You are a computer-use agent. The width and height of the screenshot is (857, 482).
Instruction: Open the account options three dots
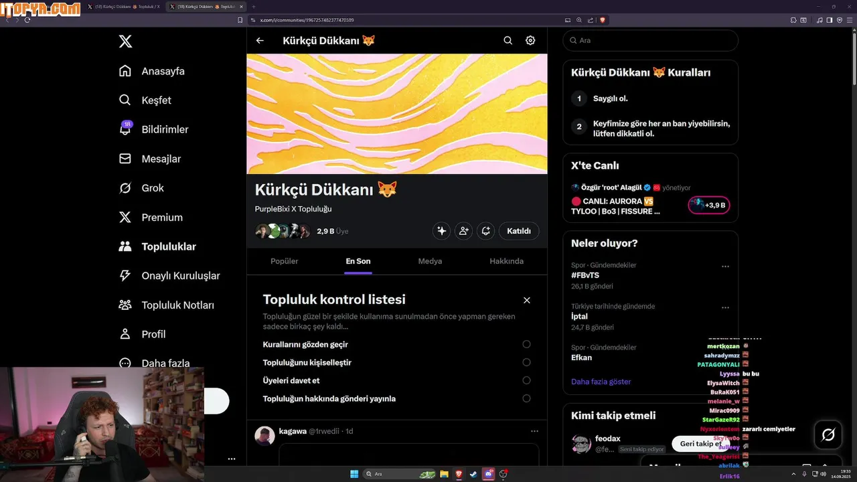[232, 459]
